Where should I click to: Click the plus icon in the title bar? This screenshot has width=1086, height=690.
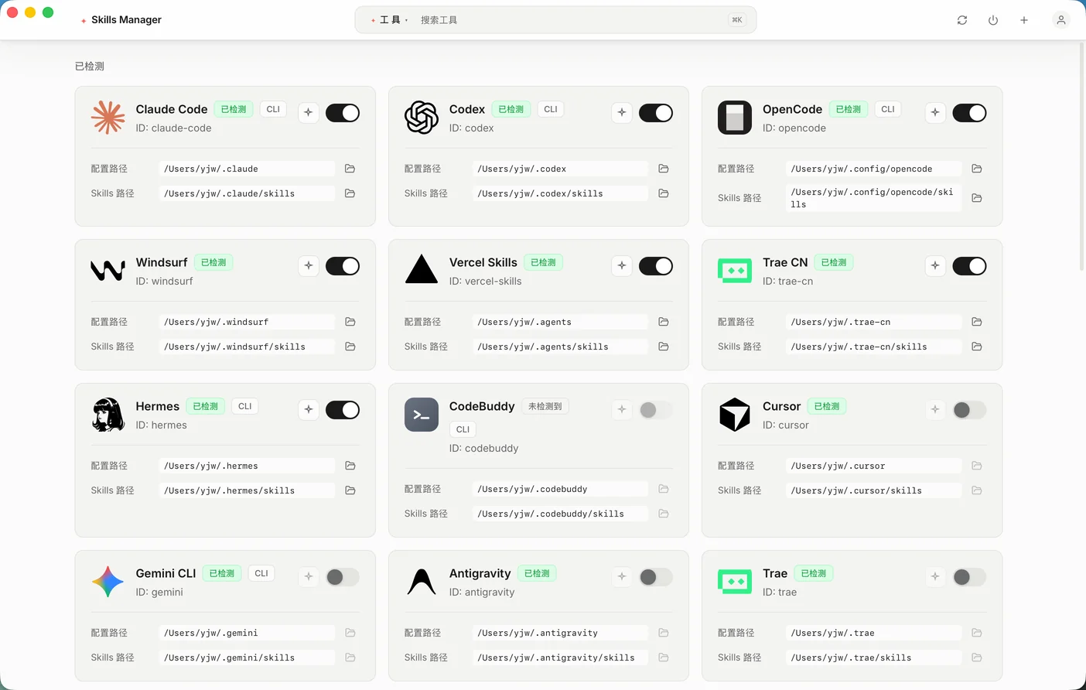coord(1024,20)
